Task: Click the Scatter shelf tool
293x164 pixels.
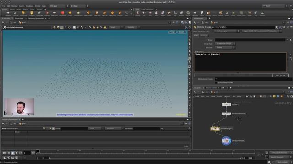Action: [x=233, y=13]
